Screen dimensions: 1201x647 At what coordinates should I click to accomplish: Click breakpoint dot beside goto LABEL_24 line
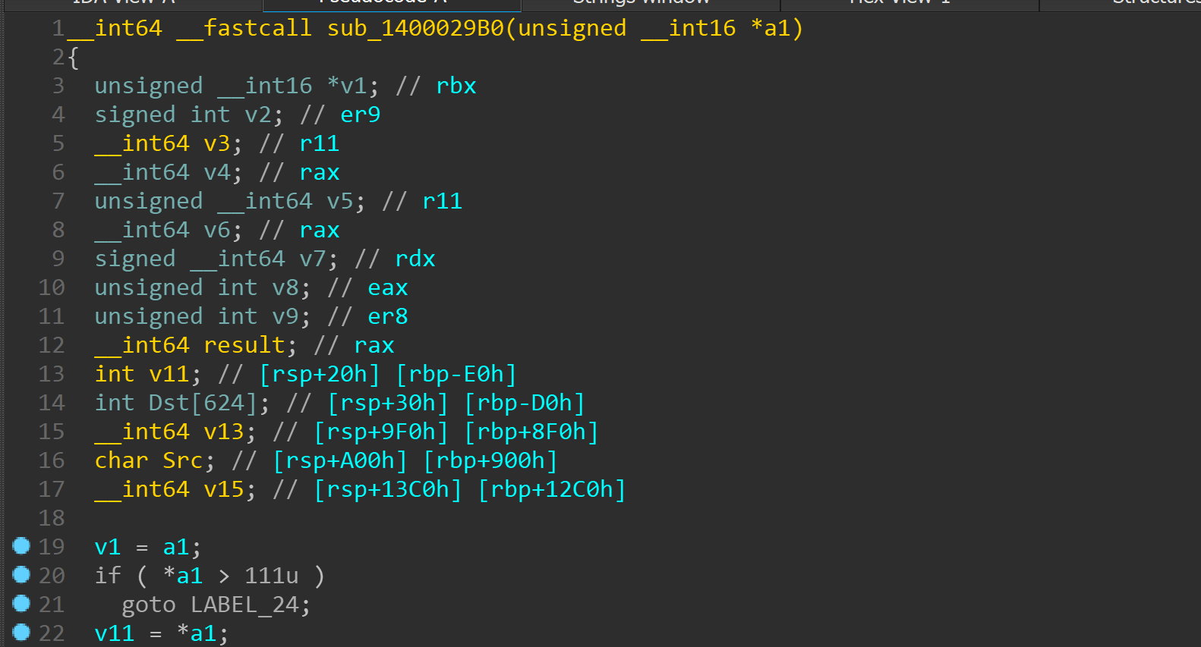(21, 603)
